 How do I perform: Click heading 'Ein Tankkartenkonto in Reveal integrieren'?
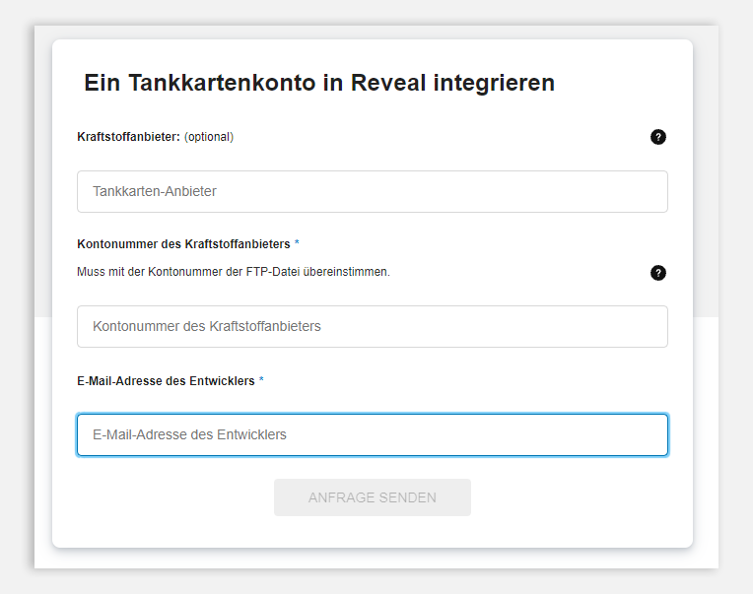319,83
